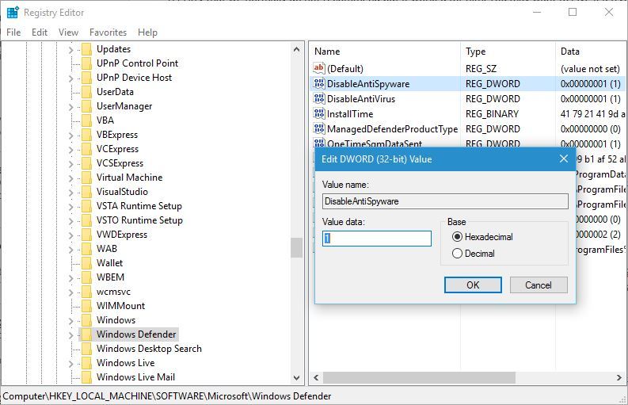Click the values pane scroll left arrow
The image size is (628, 405).
[x=317, y=377]
